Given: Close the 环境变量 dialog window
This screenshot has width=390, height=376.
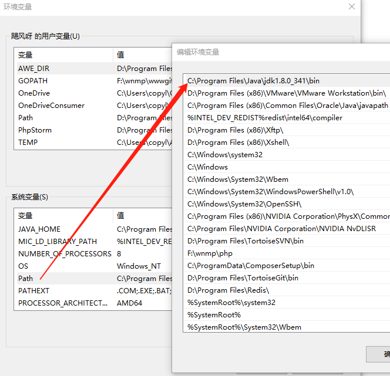Looking at the screenshot, I should point(351,6).
